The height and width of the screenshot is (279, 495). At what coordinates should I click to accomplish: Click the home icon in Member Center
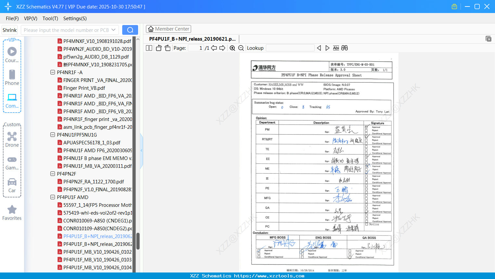tap(151, 29)
